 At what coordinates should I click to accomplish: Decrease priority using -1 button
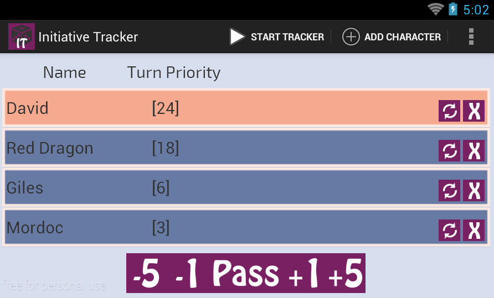[187, 273]
